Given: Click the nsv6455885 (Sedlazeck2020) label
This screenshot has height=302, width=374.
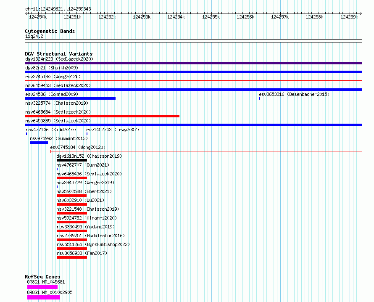Looking at the screenshot, I should (x=58, y=121).
